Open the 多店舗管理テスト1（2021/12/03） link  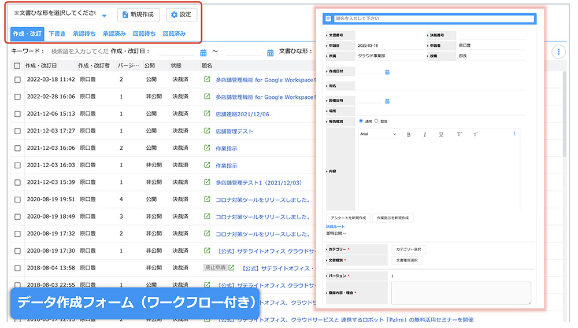click(x=259, y=183)
